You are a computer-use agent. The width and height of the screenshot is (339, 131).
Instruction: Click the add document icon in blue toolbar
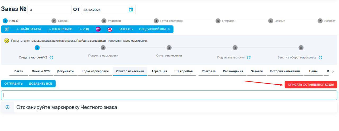click(x=7, y=29)
